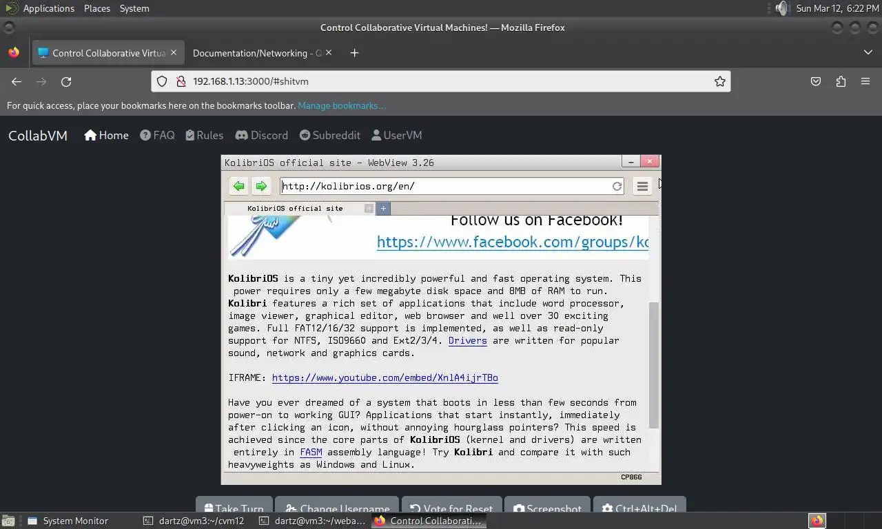Click the tracking protection shield icon
882x529 pixels.
pos(162,81)
